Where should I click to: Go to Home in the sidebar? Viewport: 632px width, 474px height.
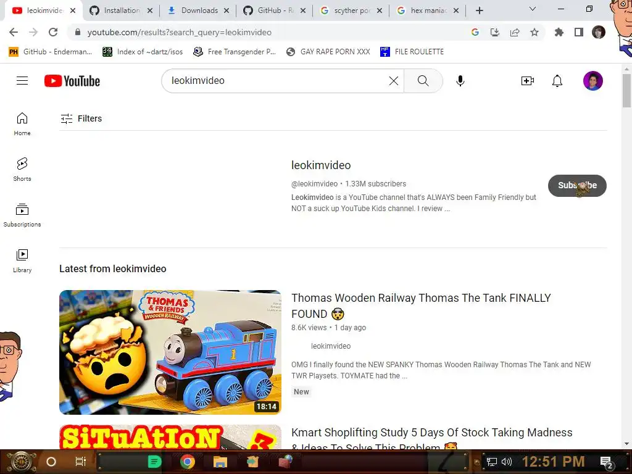click(22, 123)
